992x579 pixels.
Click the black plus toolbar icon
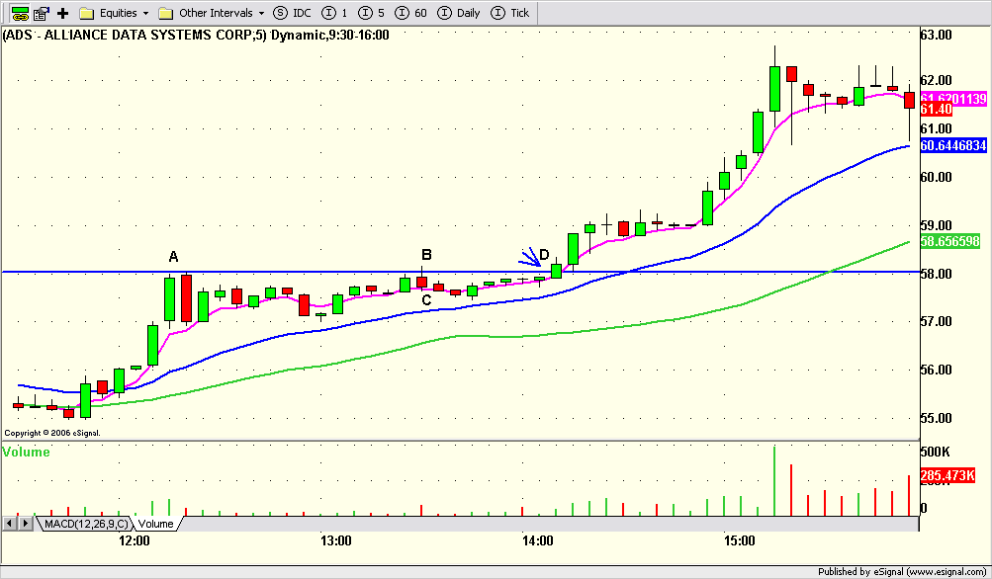62,13
